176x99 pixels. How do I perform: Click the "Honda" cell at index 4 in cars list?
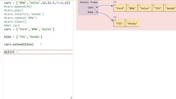(170, 7)
